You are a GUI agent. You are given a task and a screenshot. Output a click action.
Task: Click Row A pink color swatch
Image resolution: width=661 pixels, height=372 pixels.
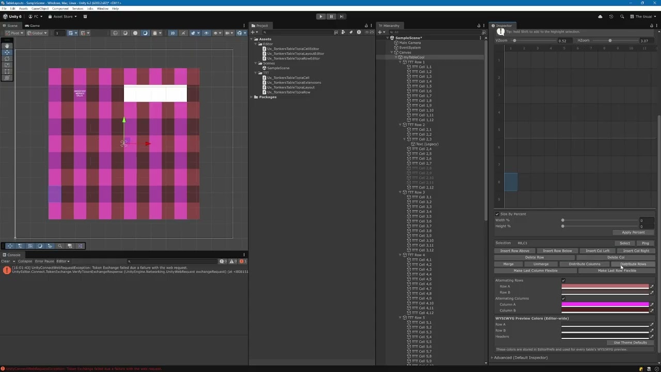click(x=605, y=286)
